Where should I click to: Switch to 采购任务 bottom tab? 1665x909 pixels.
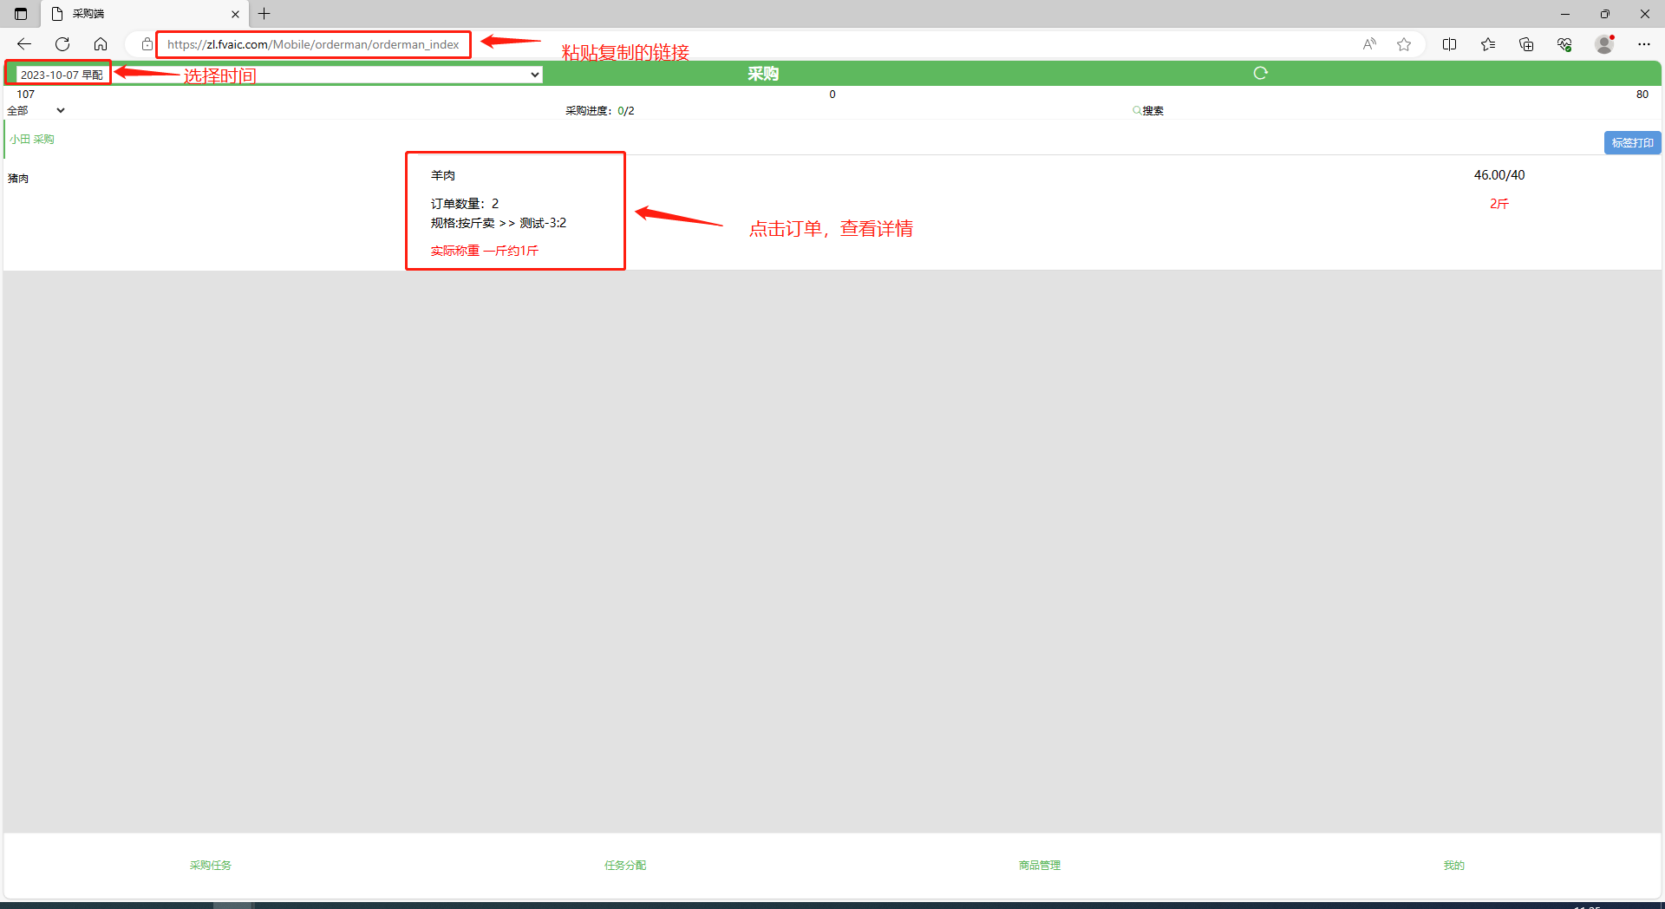coord(211,865)
